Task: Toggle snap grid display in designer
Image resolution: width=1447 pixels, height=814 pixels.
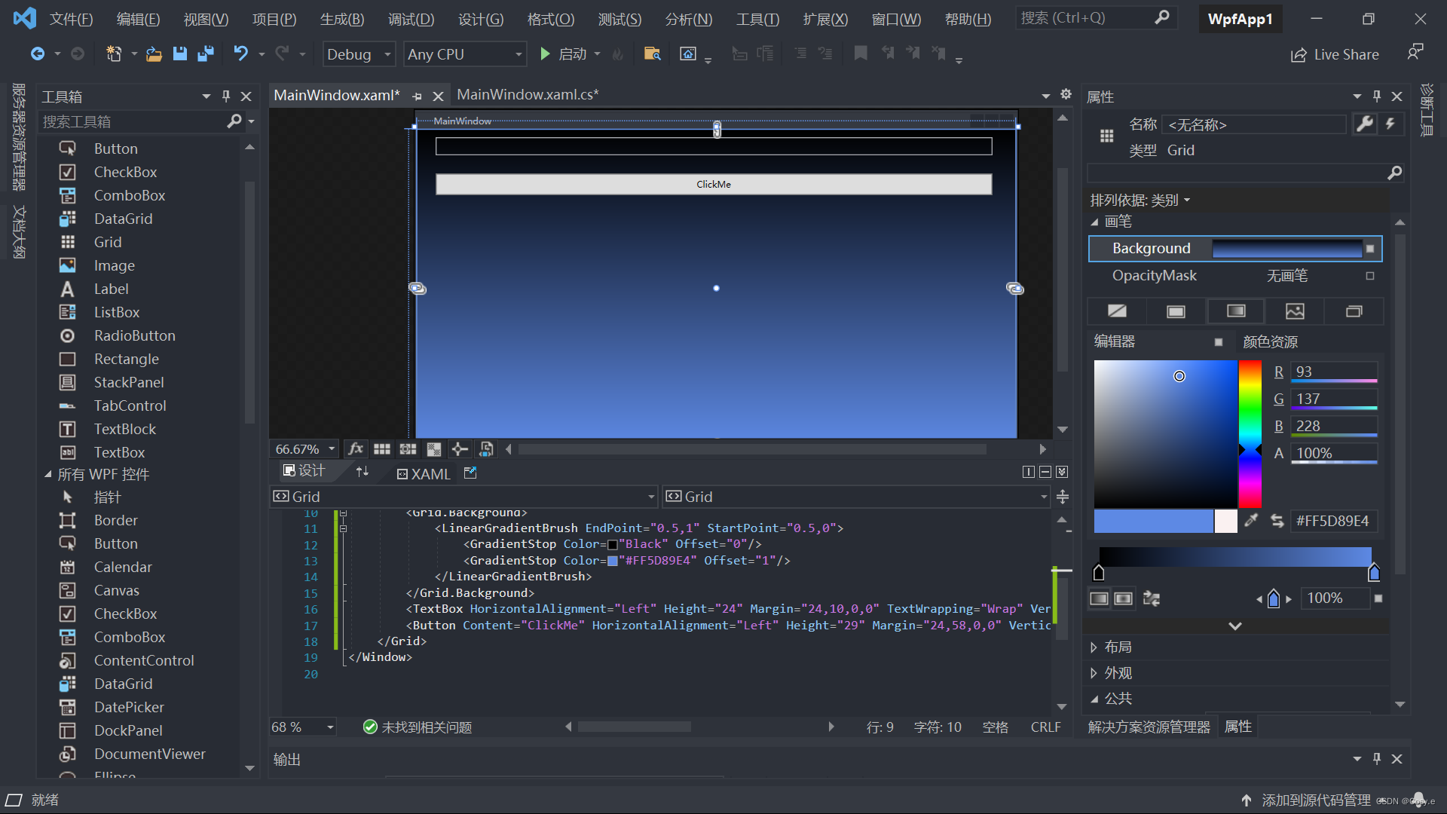Action: pos(382,449)
